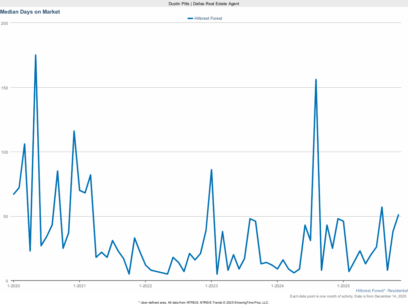Select the Median Days on Market chart title
This screenshot has height=306, width=408.
click(x=30, y=12)
